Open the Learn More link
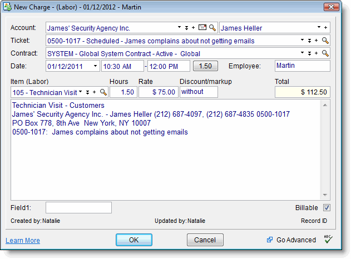 tap(23, 241)
